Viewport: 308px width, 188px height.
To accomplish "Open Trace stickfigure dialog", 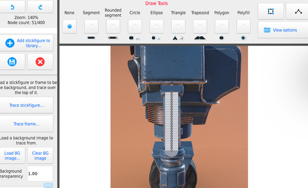I will click(26, 105).
